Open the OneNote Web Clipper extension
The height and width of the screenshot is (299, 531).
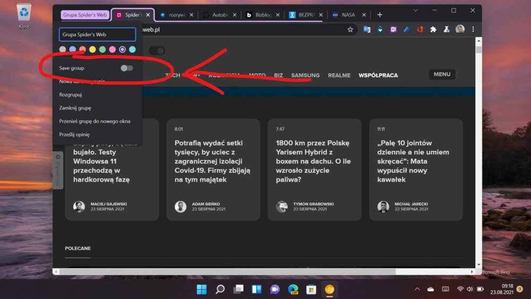tap(393, 29)
